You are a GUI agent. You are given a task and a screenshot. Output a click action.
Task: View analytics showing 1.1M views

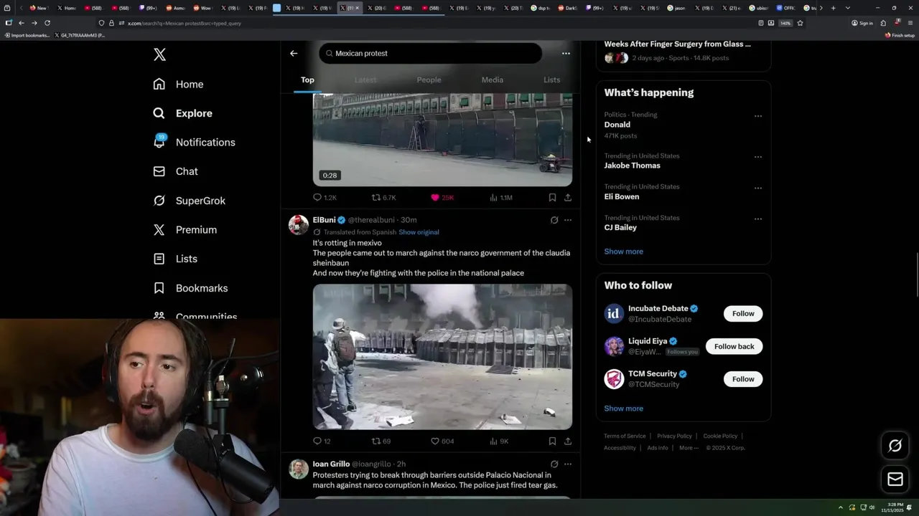pyautogui.click(x=500, y=197)
